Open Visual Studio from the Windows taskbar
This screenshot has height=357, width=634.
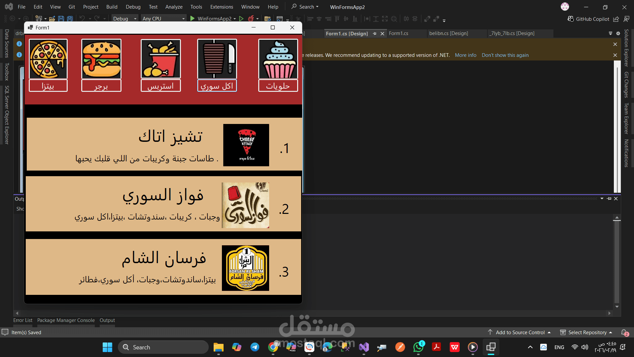(364, 347)
